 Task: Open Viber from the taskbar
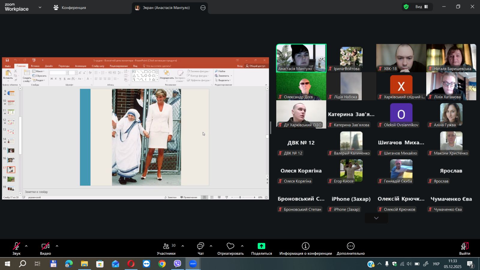point(178,264)
